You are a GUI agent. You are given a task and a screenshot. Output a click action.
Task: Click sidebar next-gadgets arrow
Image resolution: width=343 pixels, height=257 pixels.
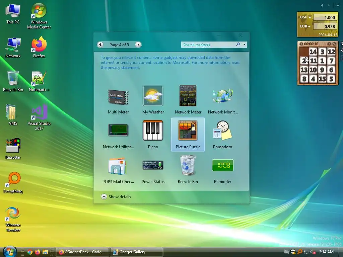[329, 5]
